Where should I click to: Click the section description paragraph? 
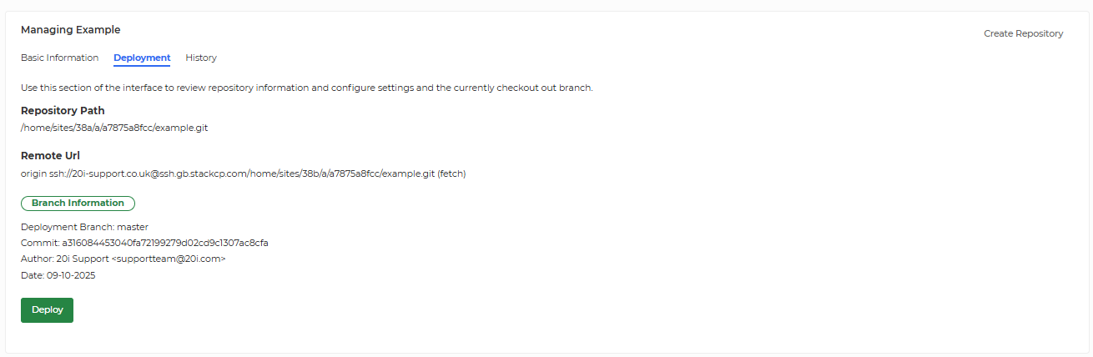[307, 88]
